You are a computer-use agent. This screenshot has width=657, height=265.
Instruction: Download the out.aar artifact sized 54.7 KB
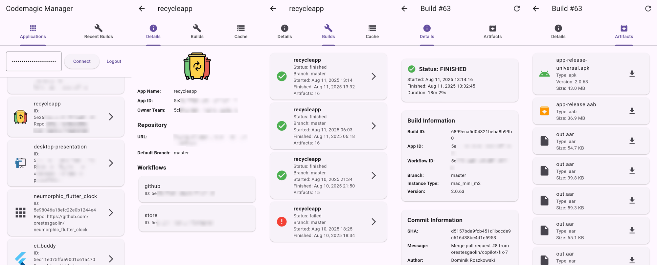point(632,141)
